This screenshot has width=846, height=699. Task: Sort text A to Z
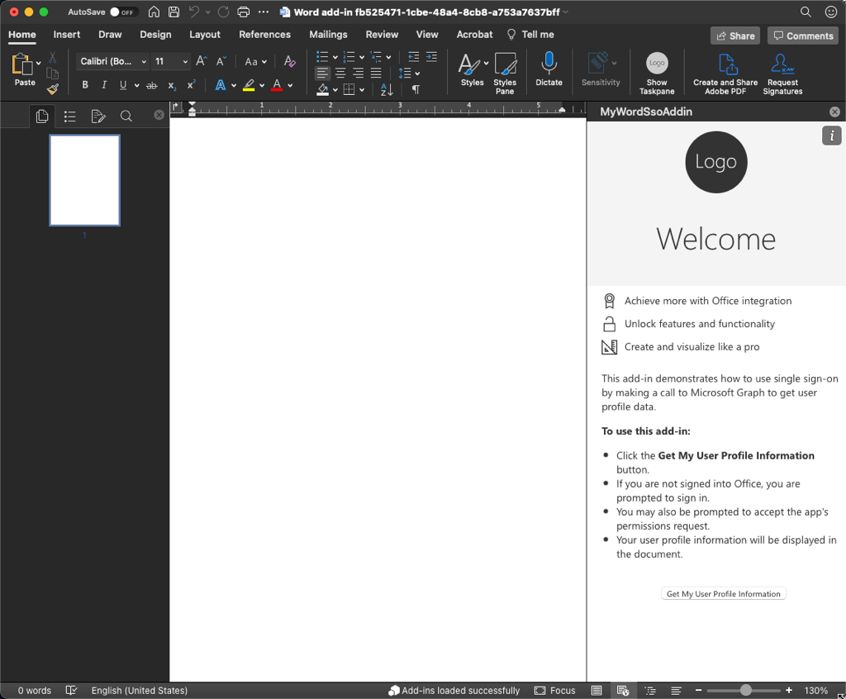coord(387,89)
